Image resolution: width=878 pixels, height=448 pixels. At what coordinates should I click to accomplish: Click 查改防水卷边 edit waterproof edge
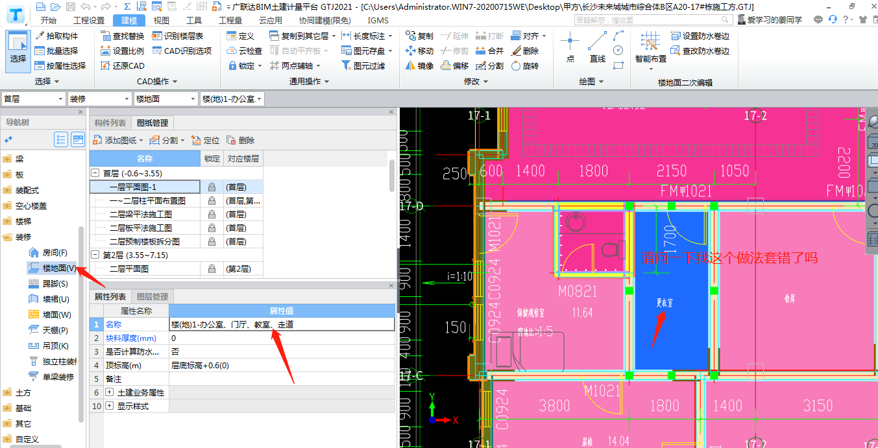pos(700,51)
